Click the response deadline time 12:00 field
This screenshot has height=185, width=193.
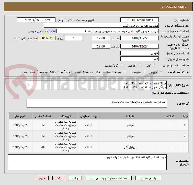point(101,38)
